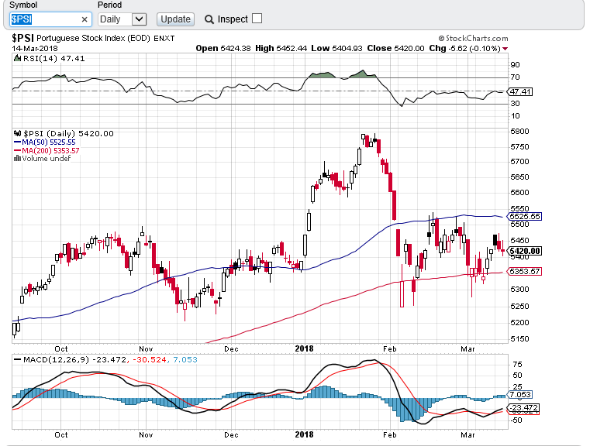Image resolution: width=590 pixels, height=446 pixels.
Task: Click the MA(200) red legend line
Action: 17,151
